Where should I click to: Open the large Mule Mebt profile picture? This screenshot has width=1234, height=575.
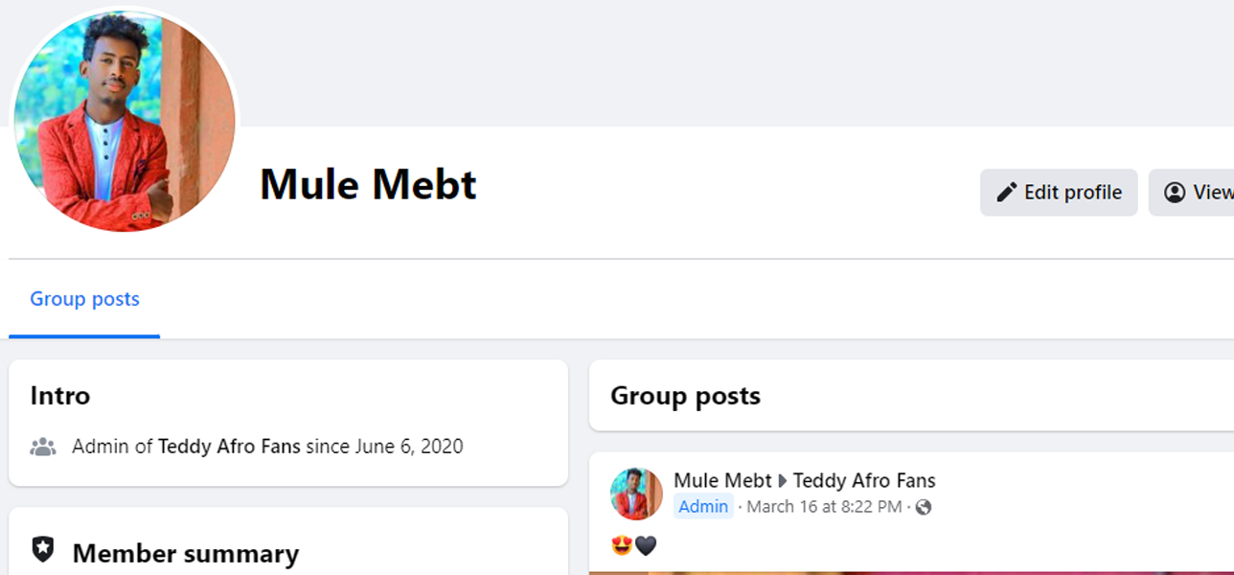(125, 122)
